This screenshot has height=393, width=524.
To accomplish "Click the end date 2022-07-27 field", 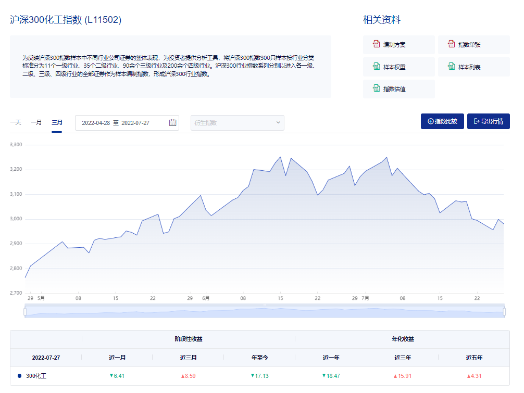I will pos(135,123).
